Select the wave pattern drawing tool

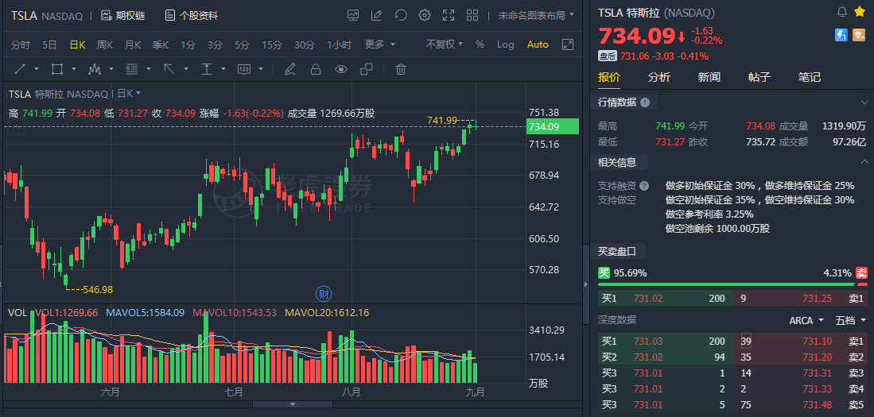click(94, 69)
